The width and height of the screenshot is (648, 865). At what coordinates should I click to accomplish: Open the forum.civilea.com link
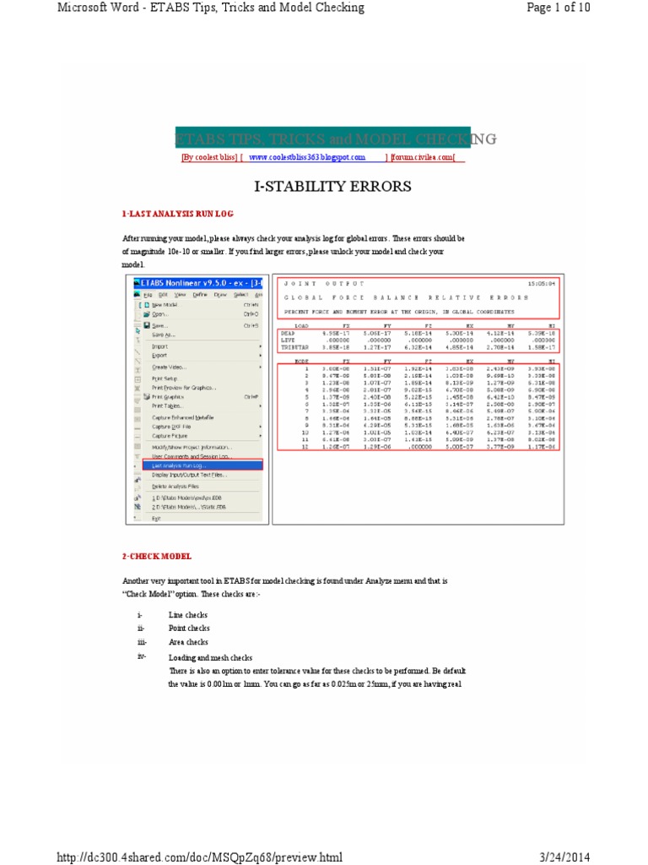point(423,157)
